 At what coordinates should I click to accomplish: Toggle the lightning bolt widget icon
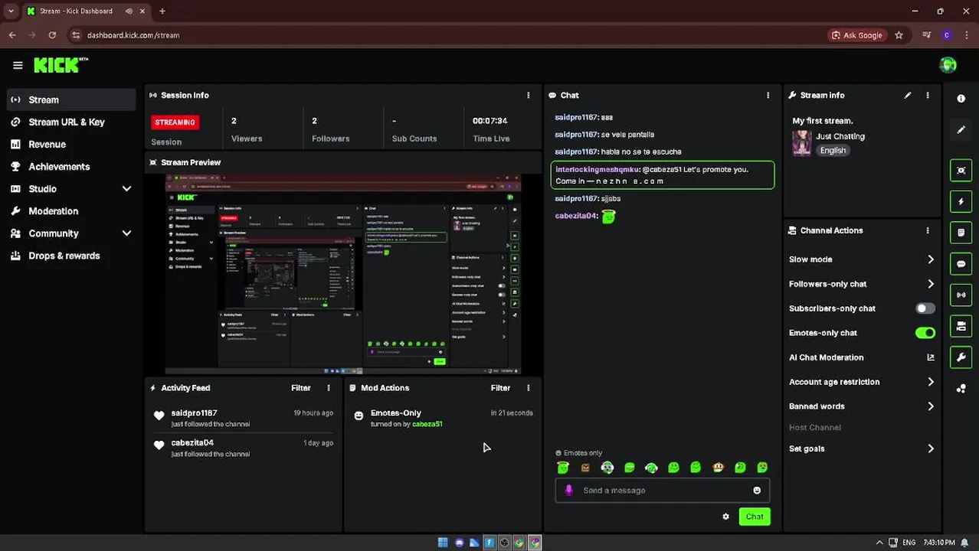(961, 201)
